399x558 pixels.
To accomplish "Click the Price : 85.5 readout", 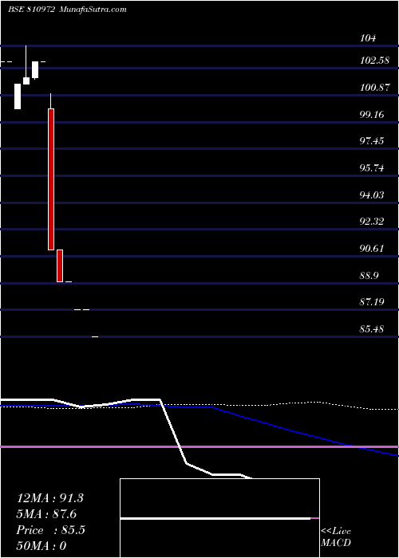I will pos(50,530).
